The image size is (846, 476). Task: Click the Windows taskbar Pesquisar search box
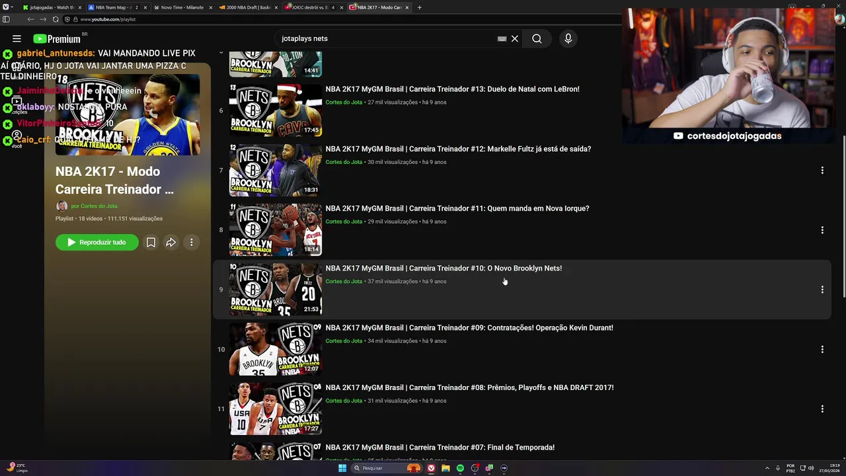pyautogui.click(x=387, y=468)
